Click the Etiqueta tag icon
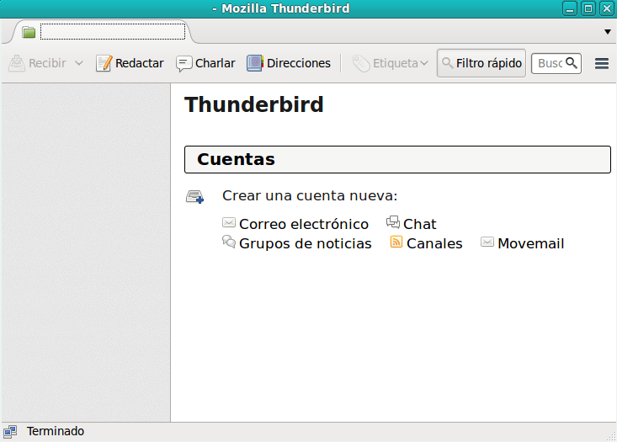 (x=361, y=63)
